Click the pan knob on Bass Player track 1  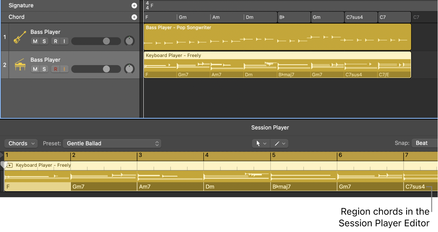[x=129, y=41]
